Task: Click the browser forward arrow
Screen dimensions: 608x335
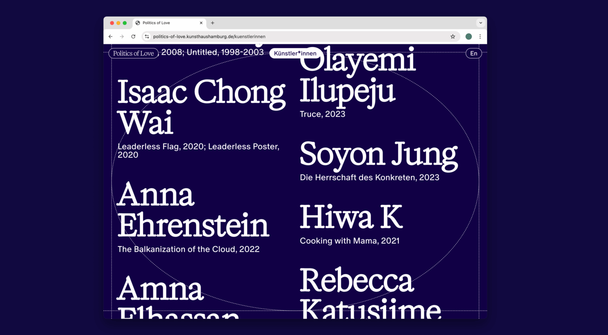Action: pyautogui.click(x=122, y=37)
